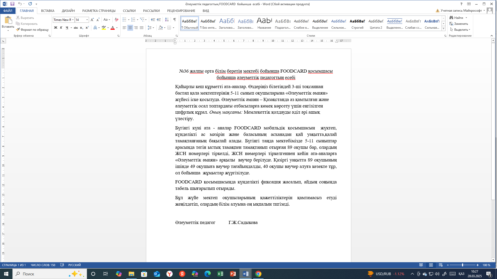Toggle subscript formatting
This screenshot has width=497, height=279.
click(82, 28)
